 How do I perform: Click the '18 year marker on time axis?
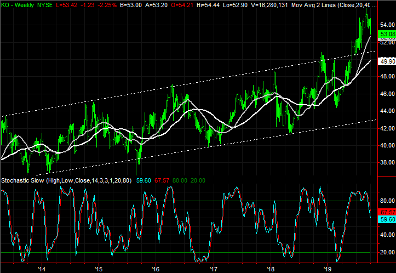(x=270, y=269)
